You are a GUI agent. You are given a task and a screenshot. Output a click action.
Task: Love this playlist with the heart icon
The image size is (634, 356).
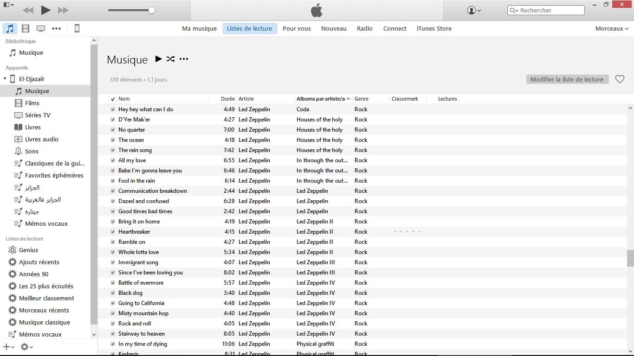pyautogui.click(x=620, y=79)
